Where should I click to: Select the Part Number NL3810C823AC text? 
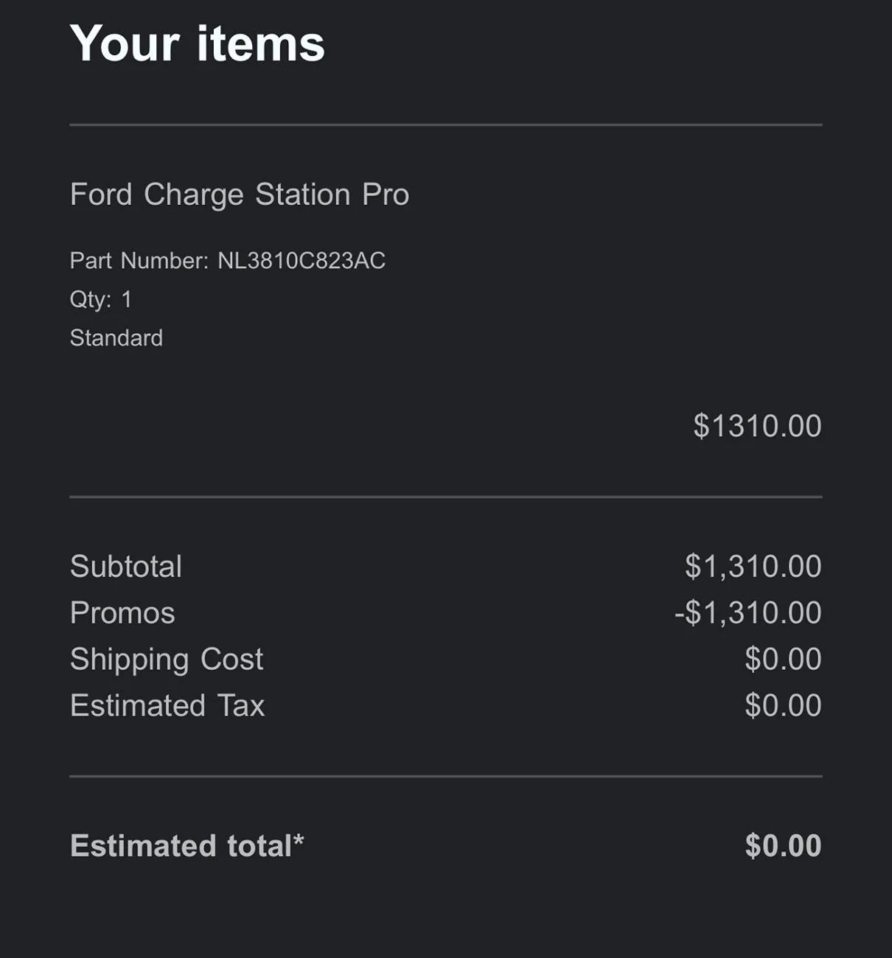227,261
